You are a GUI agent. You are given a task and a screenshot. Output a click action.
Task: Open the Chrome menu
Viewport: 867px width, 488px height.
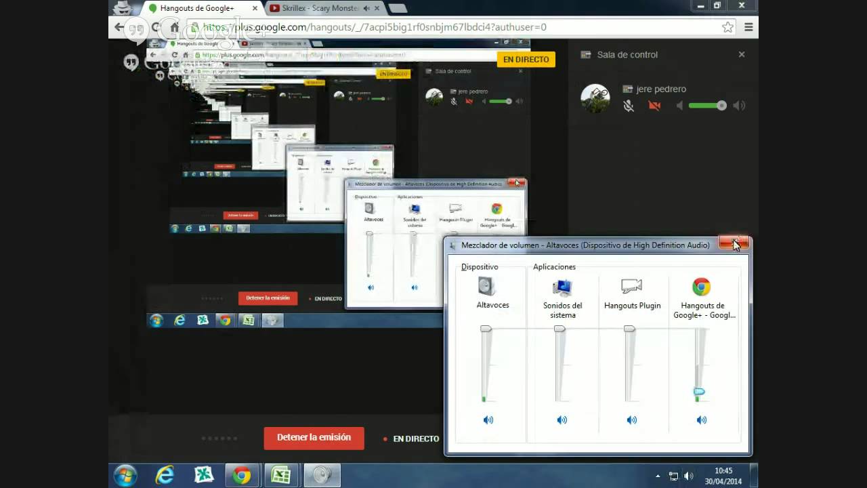[748, 27]
